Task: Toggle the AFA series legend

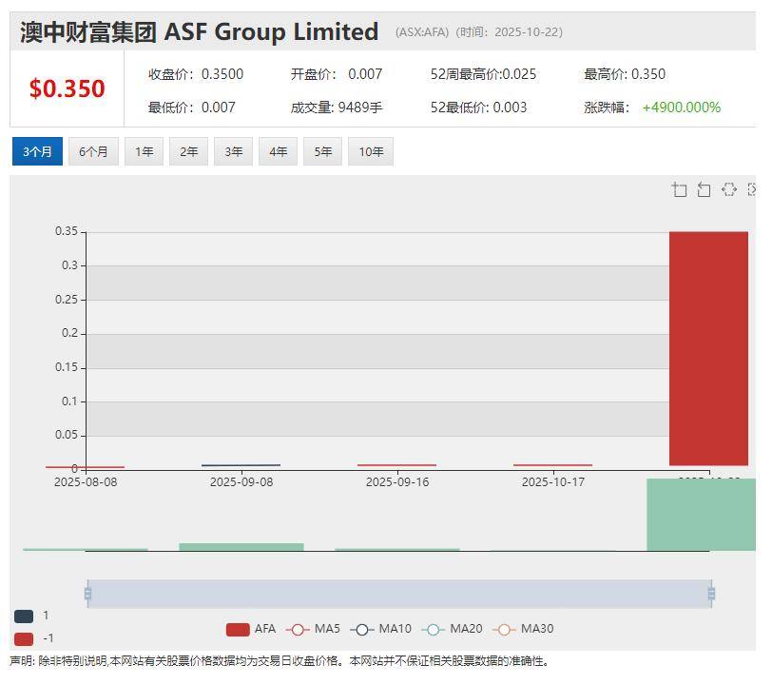Action: pyautogui.click(x=251, y=629)
